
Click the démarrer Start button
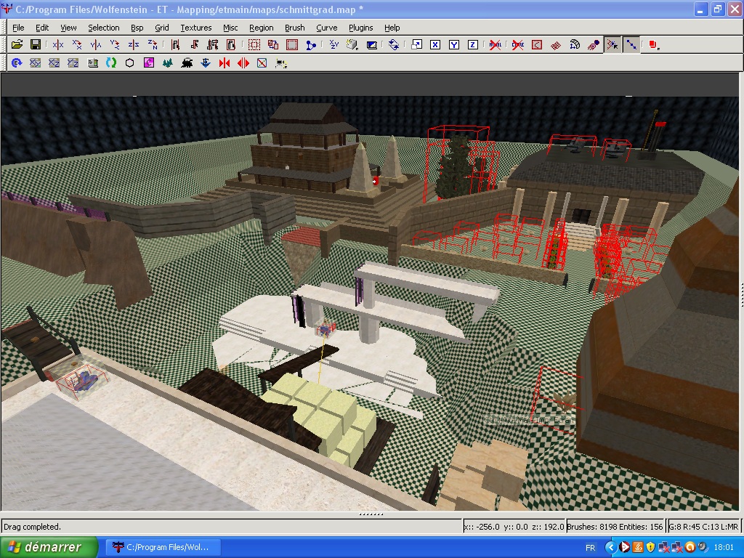coord(49,547)
